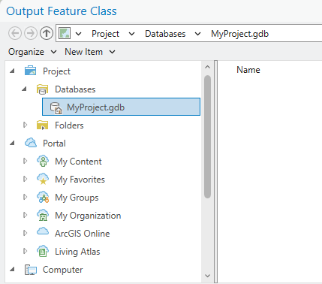Click the Living Atlas icon
This screenshot has height=284, width=322.
pyautogui.click(x=43, y=251)
